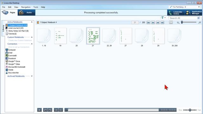Viewport: 203px width, 114px height.
Task: Collapse the Connectors section
Action: tap(32, 44)
